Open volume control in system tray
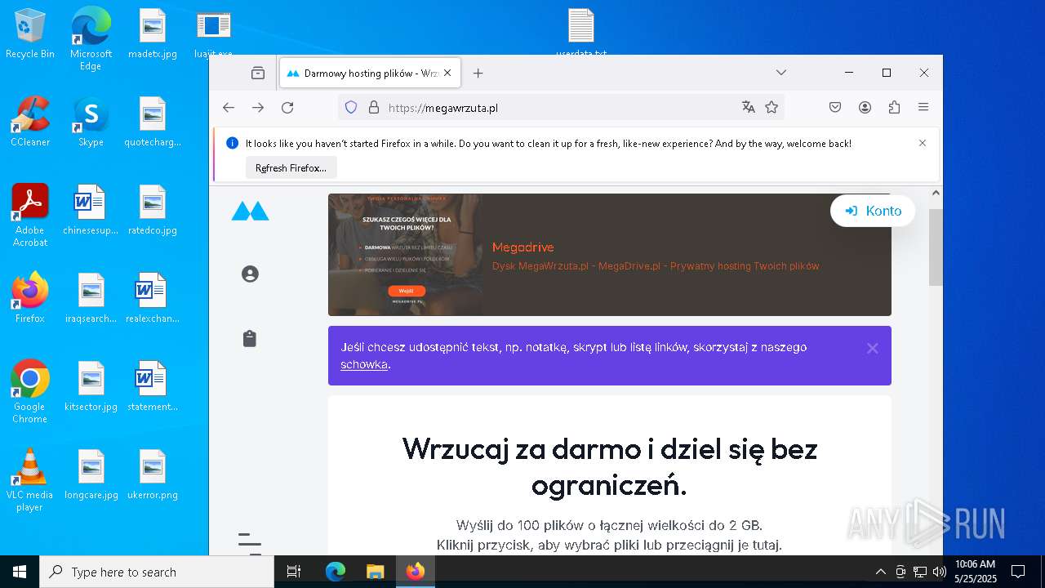The image size is (1045, 588). tap(939, 572)
